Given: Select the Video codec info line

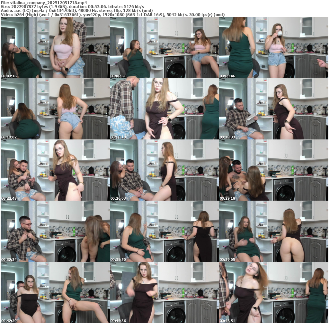Looking at the screenshot, I should [x=112, y=15].
